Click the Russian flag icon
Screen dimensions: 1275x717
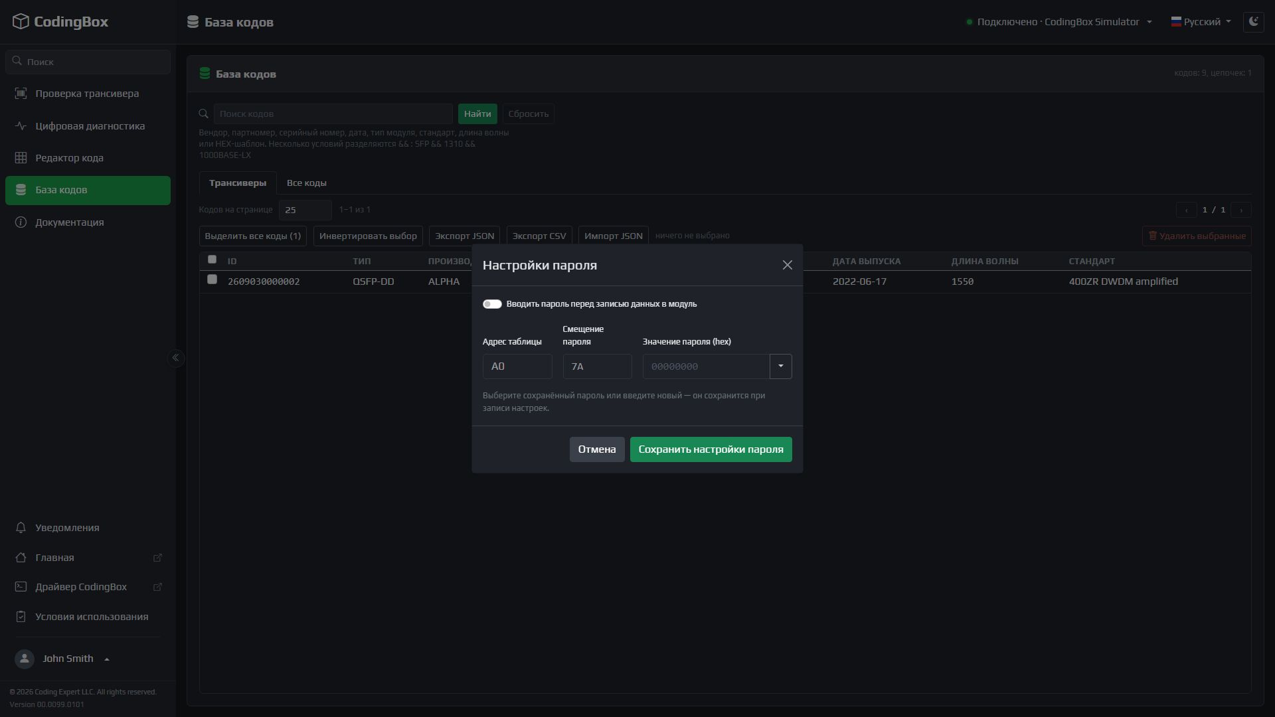coord(1176,21)
